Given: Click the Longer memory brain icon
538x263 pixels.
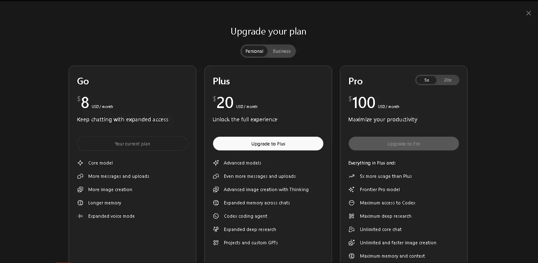Looking at the screenshot, I should (x=80, y=203).
